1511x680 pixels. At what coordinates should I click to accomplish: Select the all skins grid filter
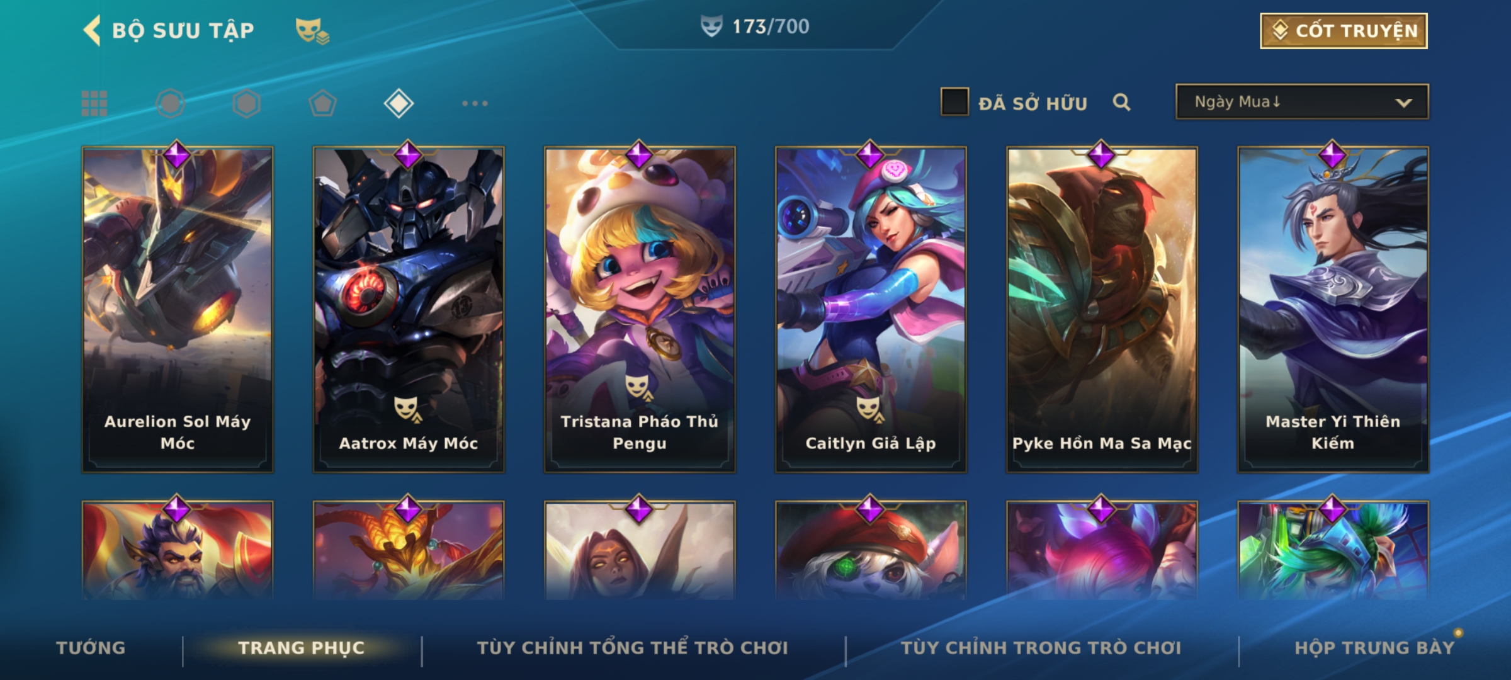94,103
